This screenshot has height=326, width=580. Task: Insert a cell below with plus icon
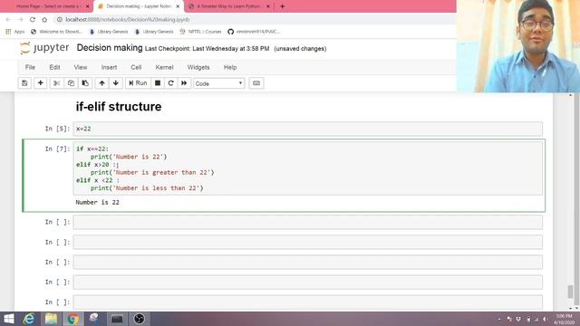tap(40, 83)
